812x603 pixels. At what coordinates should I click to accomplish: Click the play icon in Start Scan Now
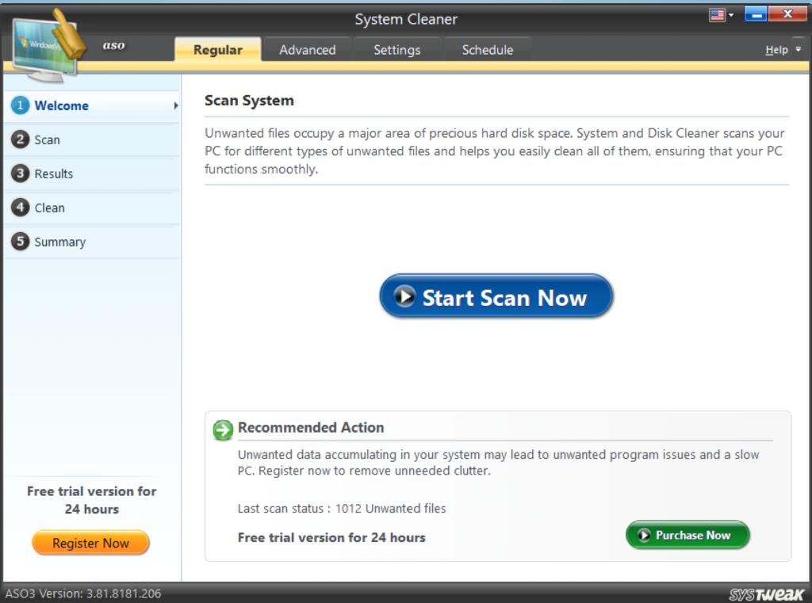tap(404, 296)
